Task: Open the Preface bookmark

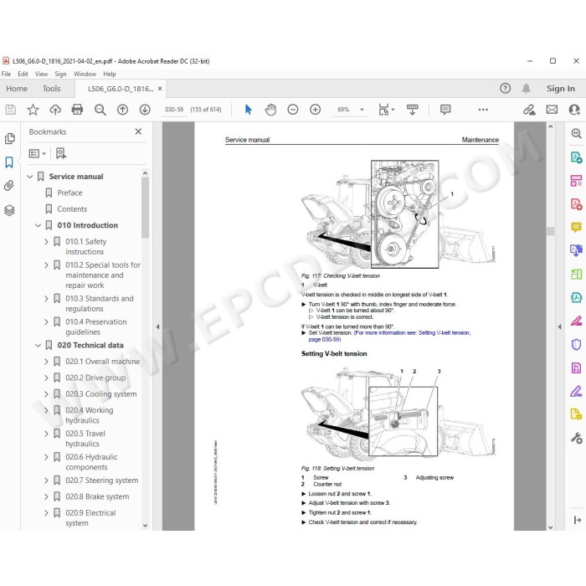Action: 69,193
